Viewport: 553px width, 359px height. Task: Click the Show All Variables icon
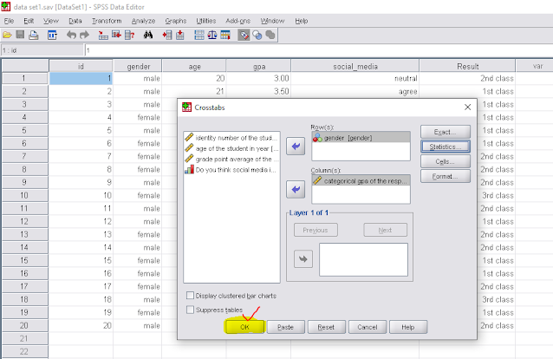point(270,35)
